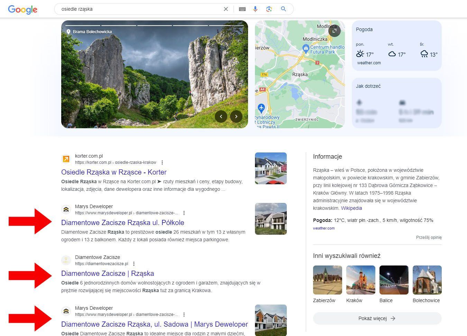Open the on-screen keyboard icon
The width and height of the screenshot is (467, 336).
pyautogui.click(x=242, y=9)
